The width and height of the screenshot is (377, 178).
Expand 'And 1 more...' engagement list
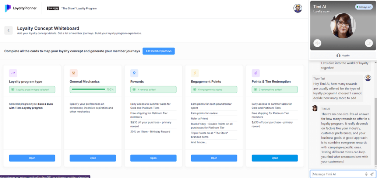click(199, 142)
